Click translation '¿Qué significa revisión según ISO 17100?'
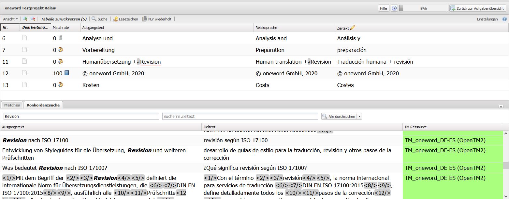509x199 pixels. click(255, 168)
